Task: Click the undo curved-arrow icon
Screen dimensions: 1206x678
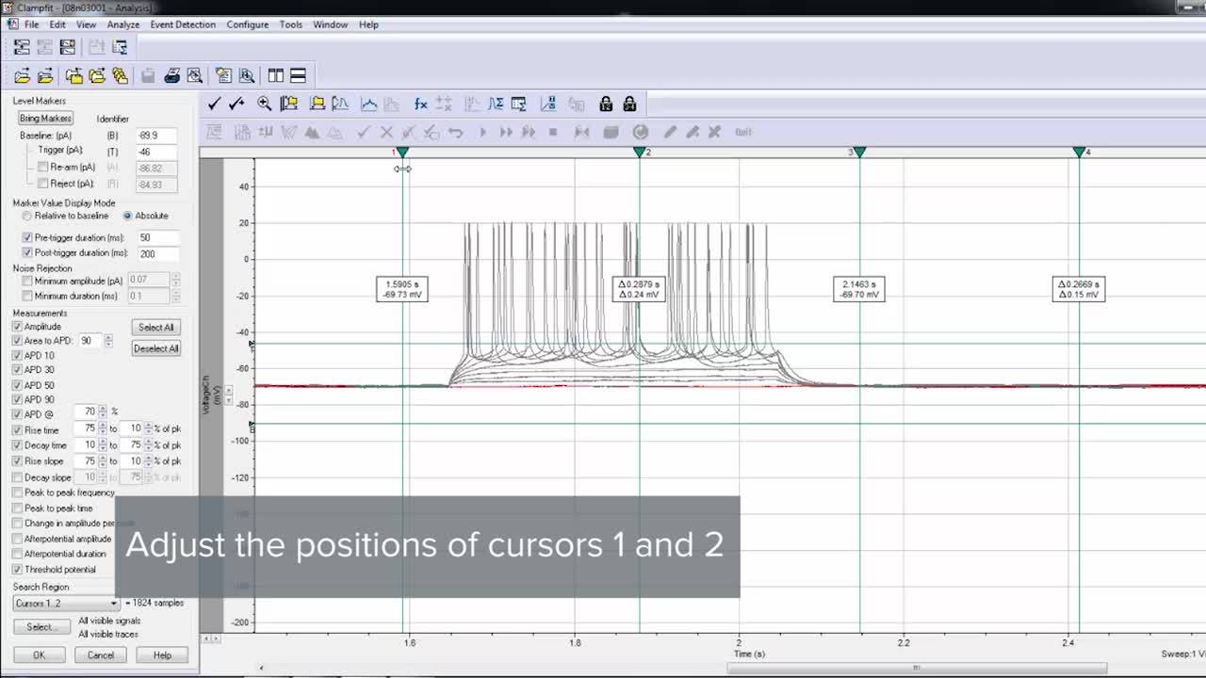Action: pyautogui.click(x=456, y=132)
